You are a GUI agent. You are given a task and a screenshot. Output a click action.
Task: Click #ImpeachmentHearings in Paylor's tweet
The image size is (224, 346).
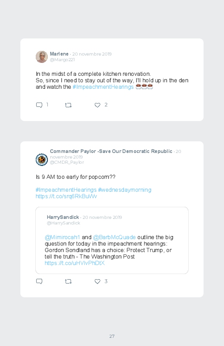pyautogui.click(x=66, y=190)
